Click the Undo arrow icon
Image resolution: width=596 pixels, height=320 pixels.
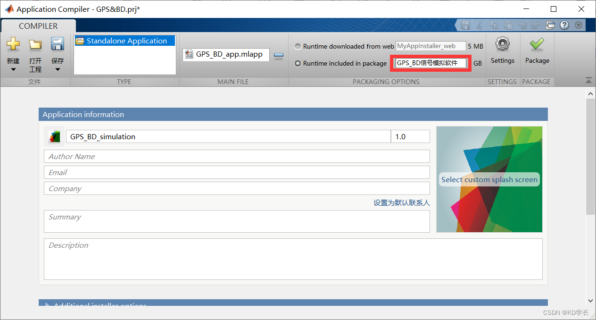[x=522, y=25]
